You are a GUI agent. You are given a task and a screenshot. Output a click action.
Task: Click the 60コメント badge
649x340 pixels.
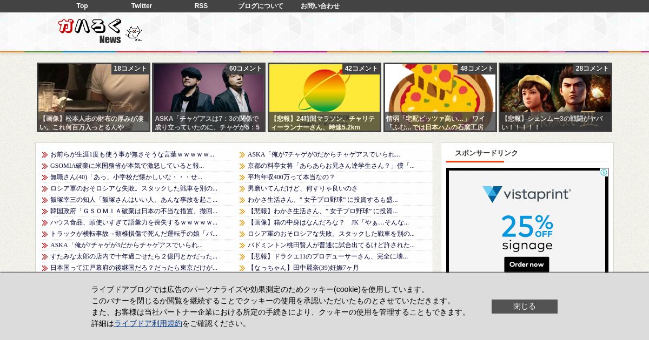[x=246, y=69]
